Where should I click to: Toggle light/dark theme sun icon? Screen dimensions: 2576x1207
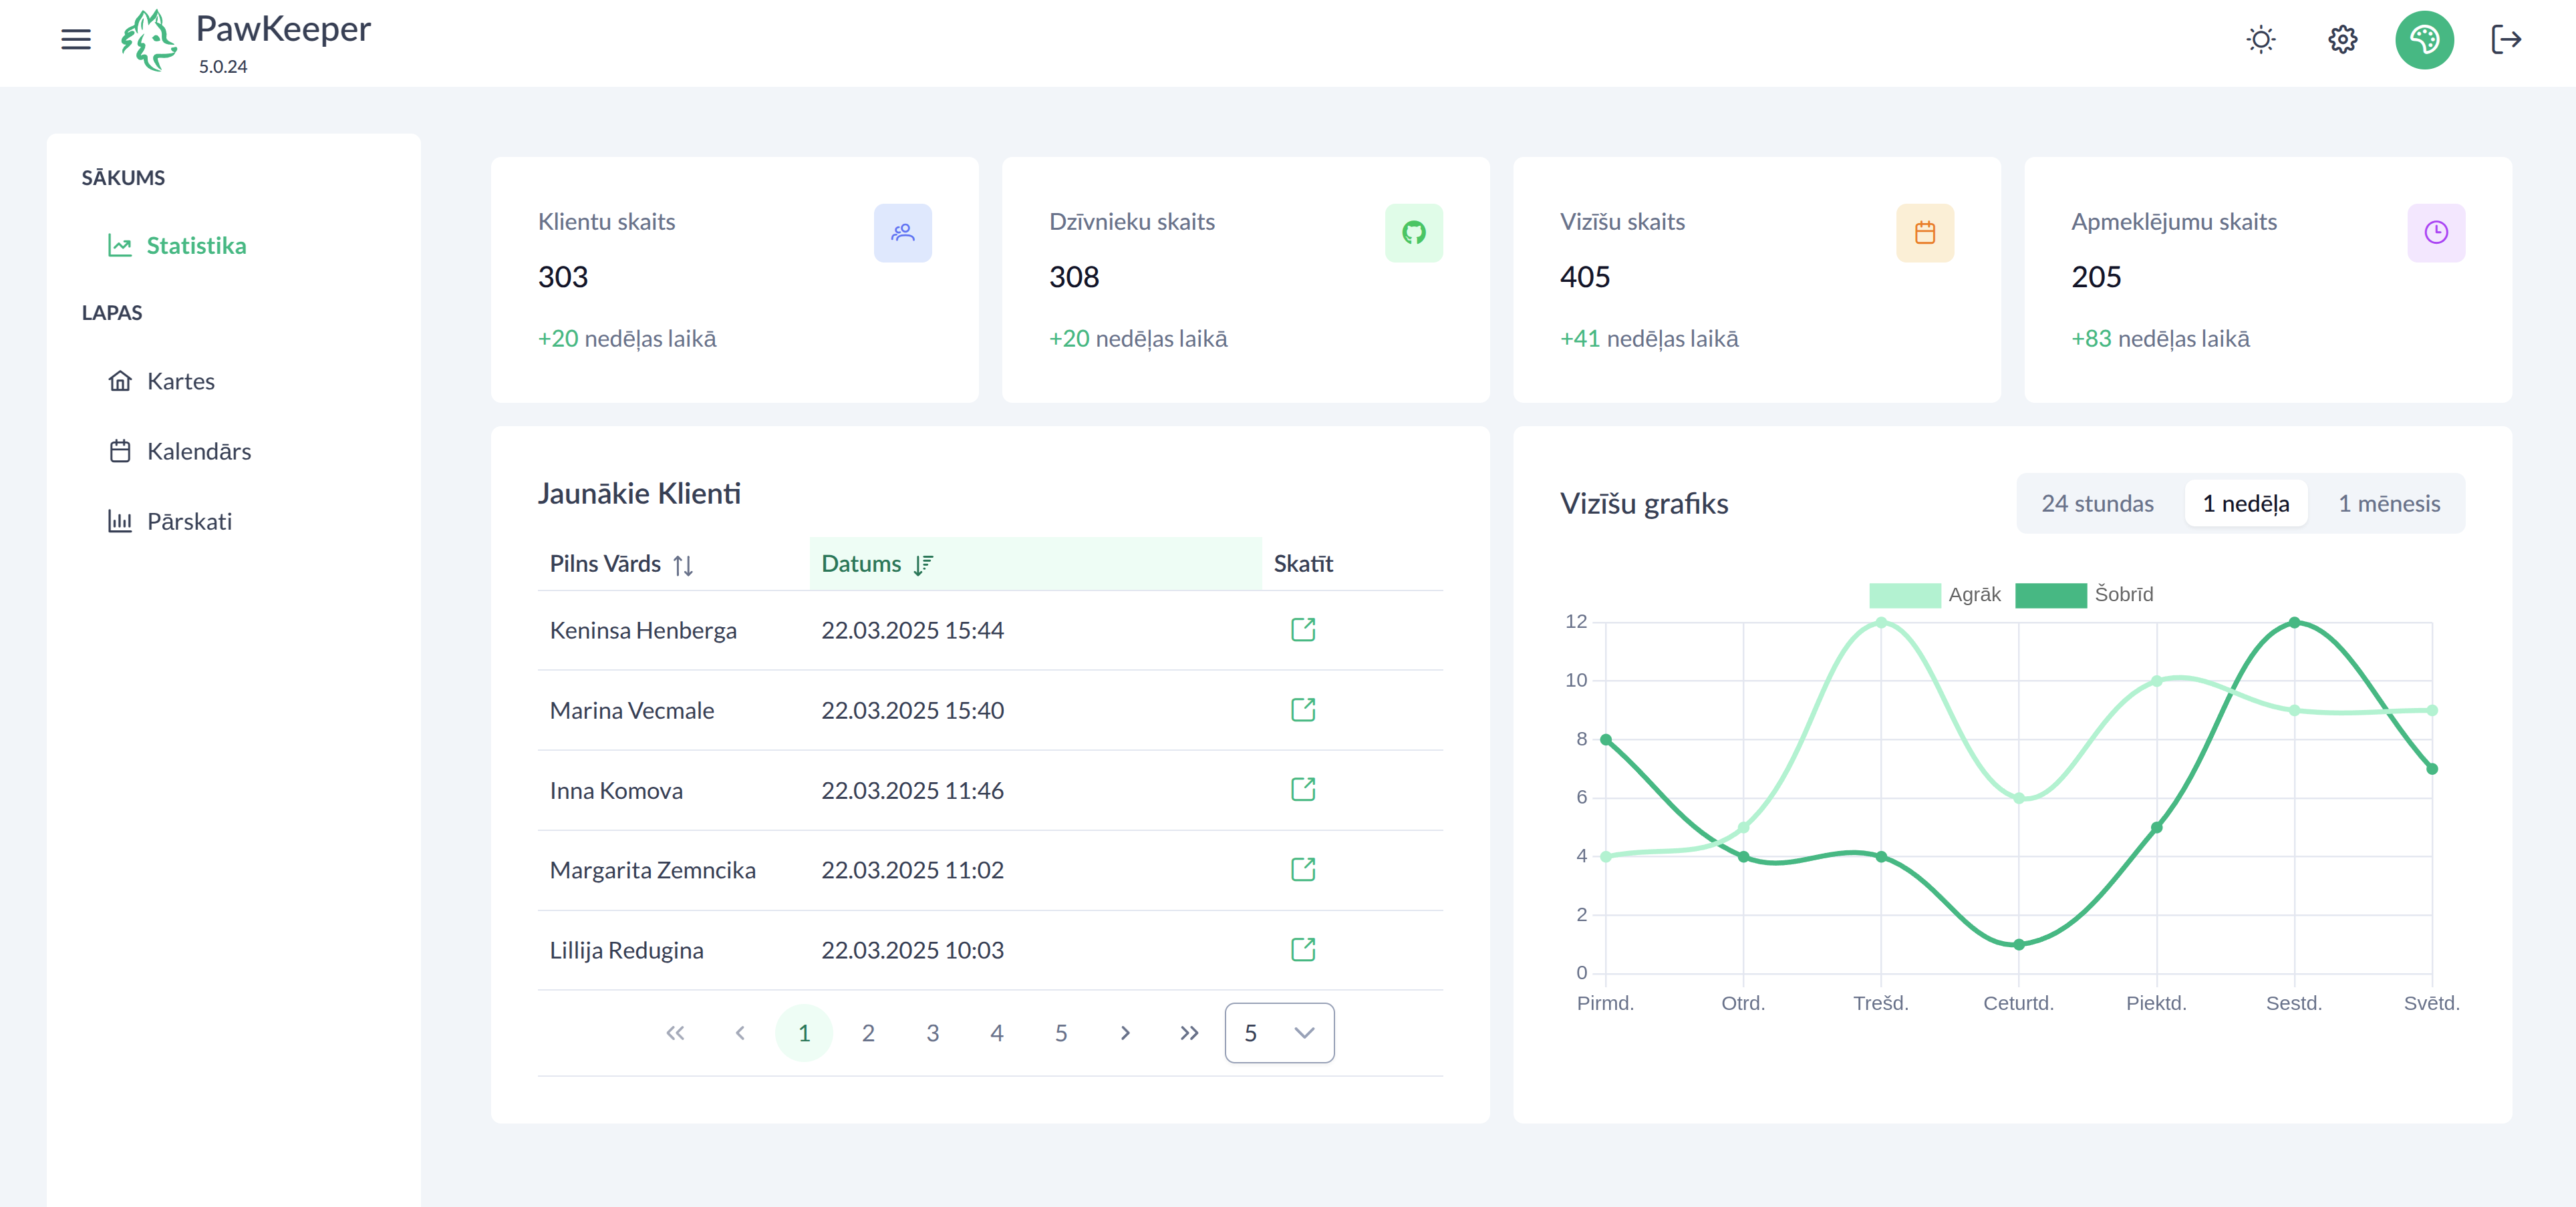tap(2260, 40)
